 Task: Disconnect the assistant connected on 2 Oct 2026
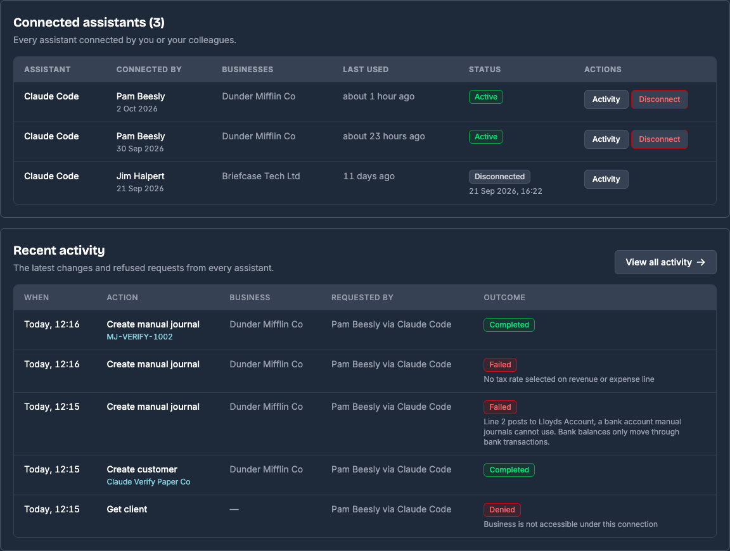point(659,99)
